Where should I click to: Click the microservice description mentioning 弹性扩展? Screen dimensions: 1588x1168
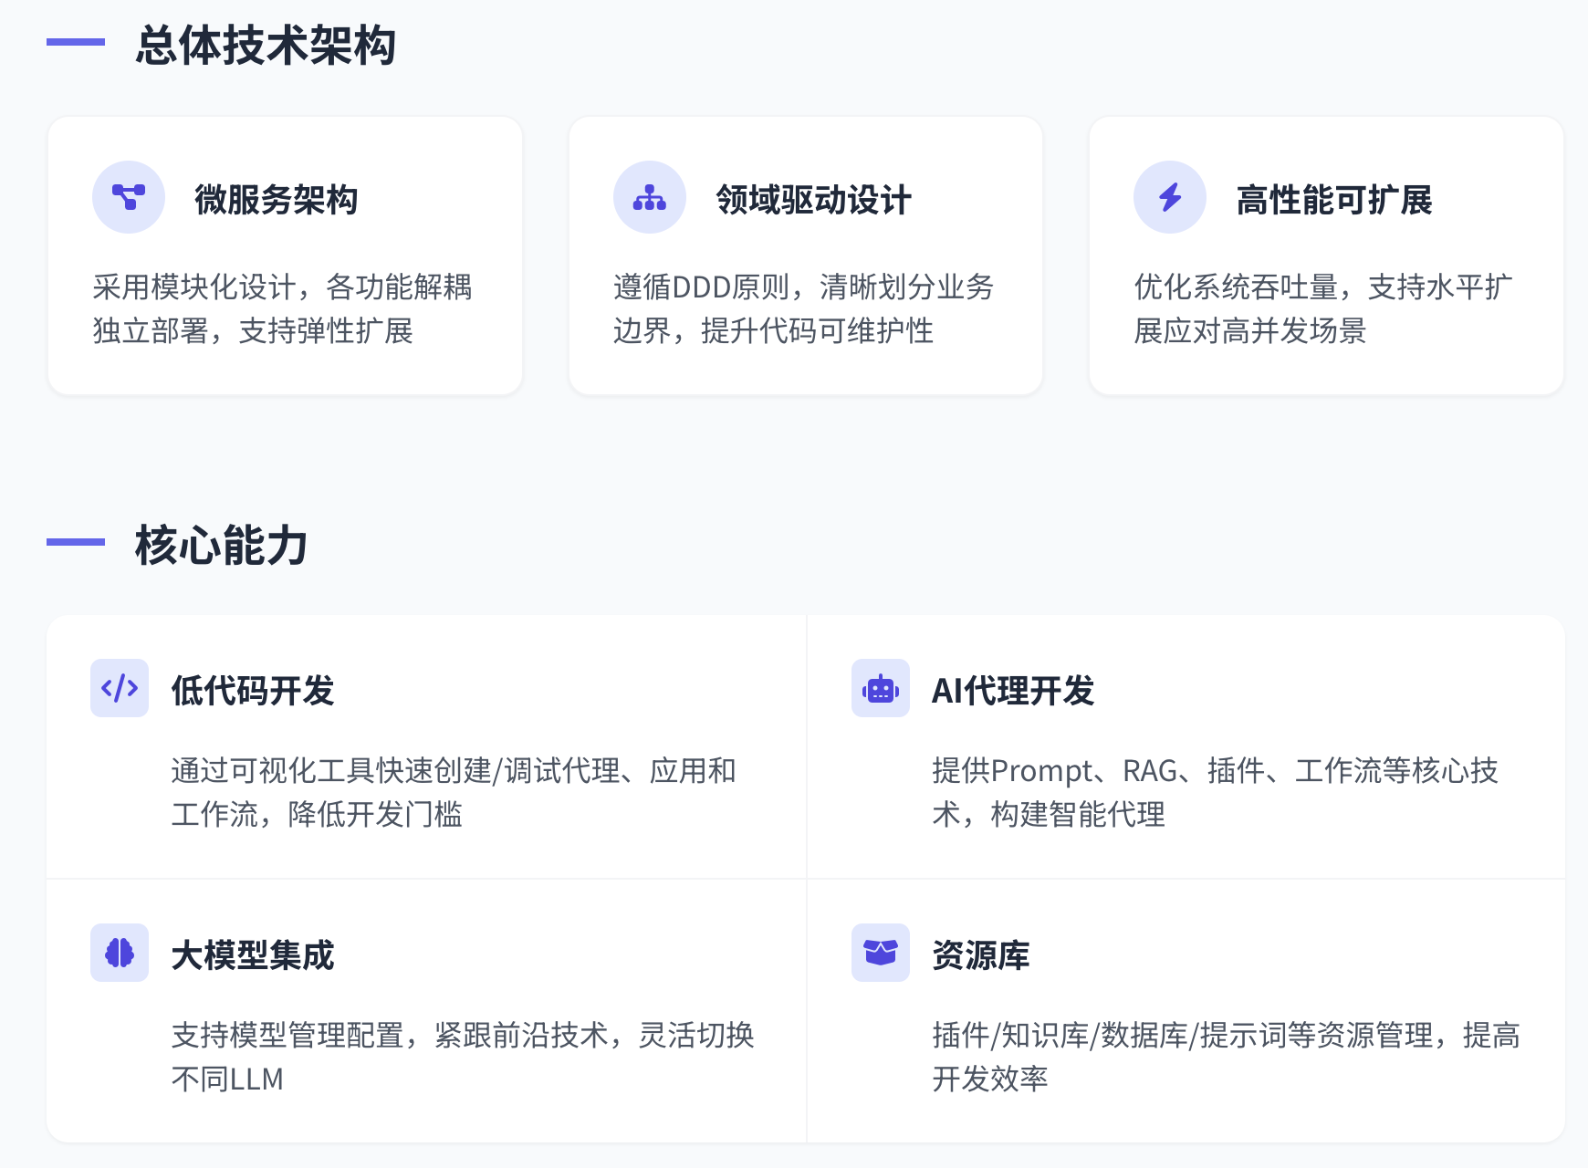[282, 308]
